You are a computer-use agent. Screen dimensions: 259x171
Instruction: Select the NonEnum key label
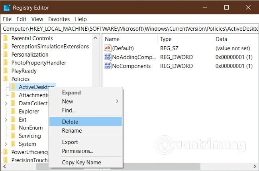tap(31, 128)
